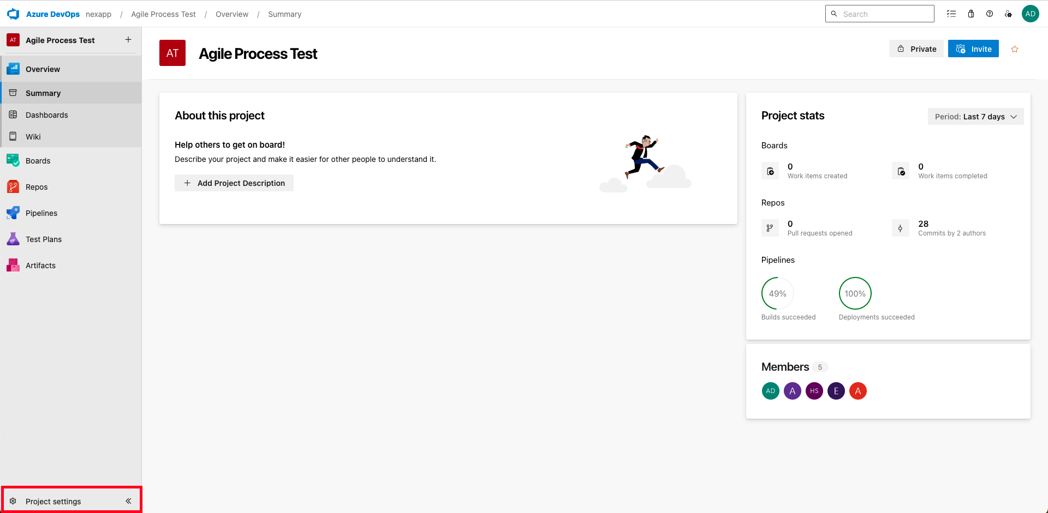1048x513 pixels.
Task: Select the purple A member avatar
Action: click(x=793, y=391)
